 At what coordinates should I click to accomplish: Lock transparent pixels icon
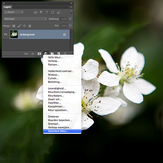14,26
